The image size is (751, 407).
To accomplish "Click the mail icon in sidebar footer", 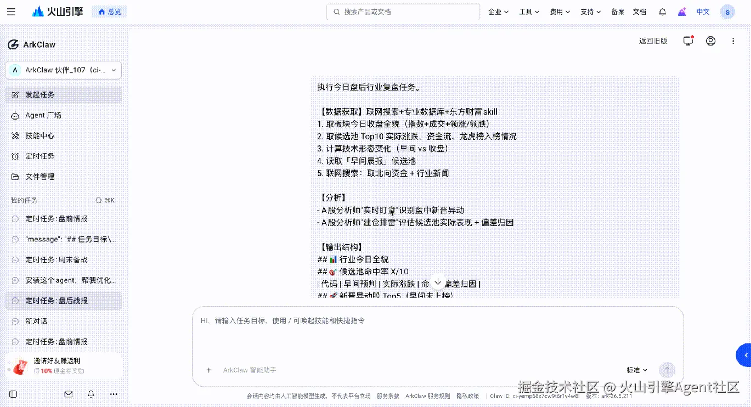I will click(69, 394).
